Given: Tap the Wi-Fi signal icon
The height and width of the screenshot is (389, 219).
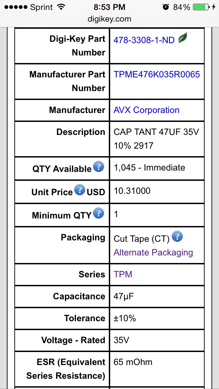Looking at the screenshot, I should tap(62, 7).
